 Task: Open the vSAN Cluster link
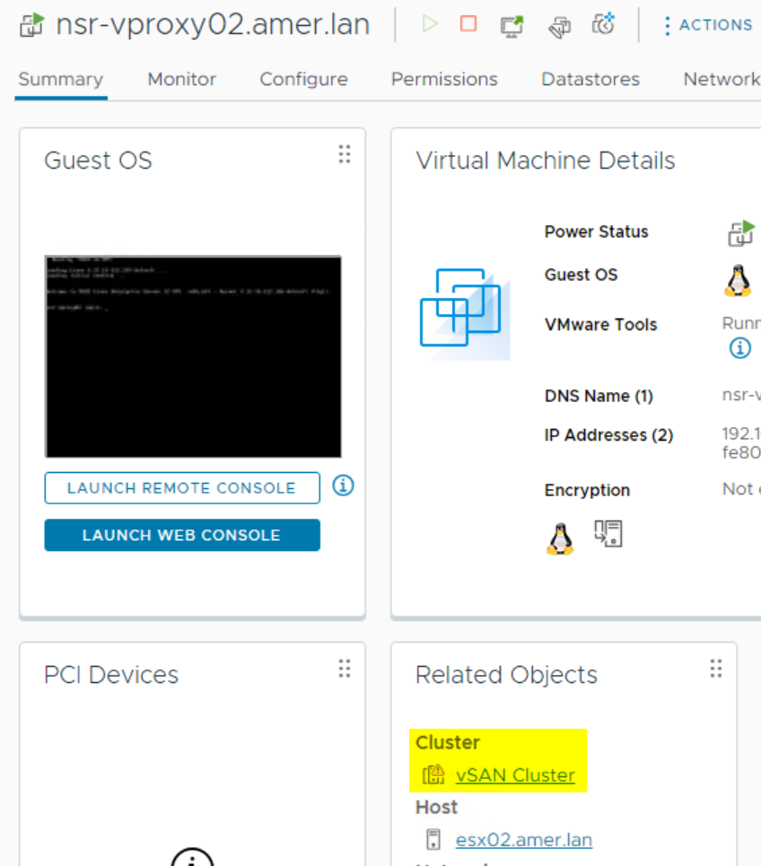coord(515,774)
